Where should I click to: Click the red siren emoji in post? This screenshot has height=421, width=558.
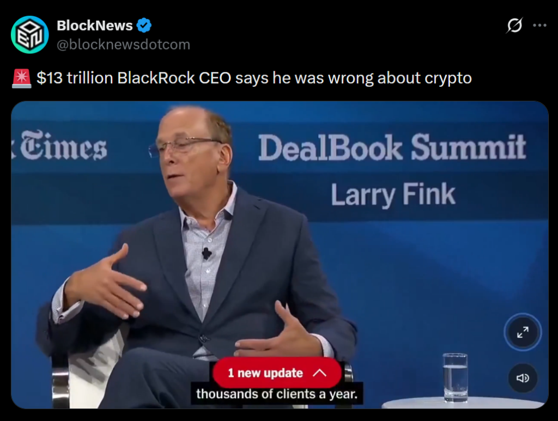click(22, 78)
